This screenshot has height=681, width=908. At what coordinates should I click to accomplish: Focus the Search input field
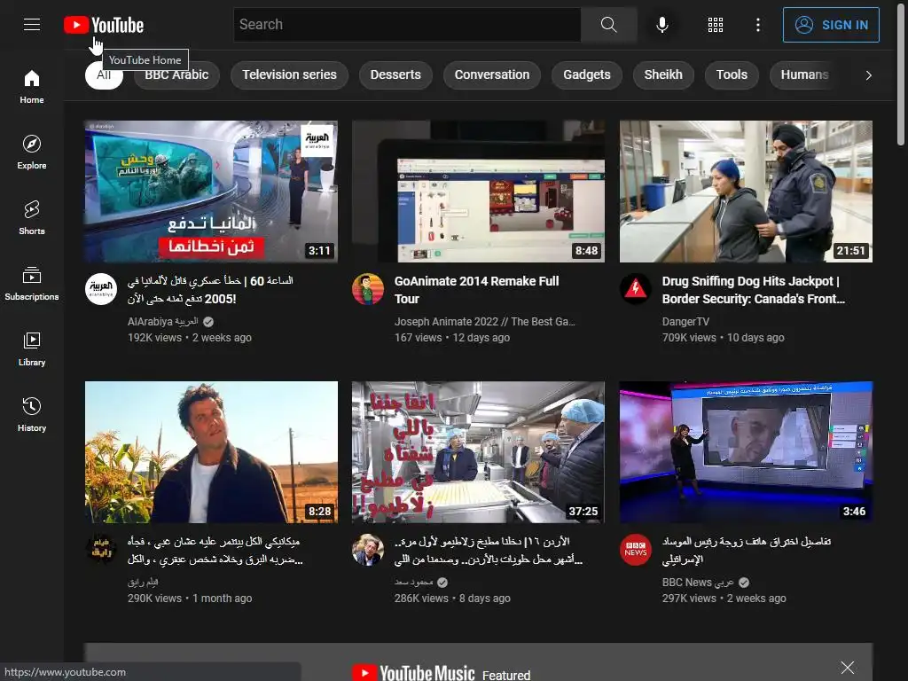click(407, 24)
